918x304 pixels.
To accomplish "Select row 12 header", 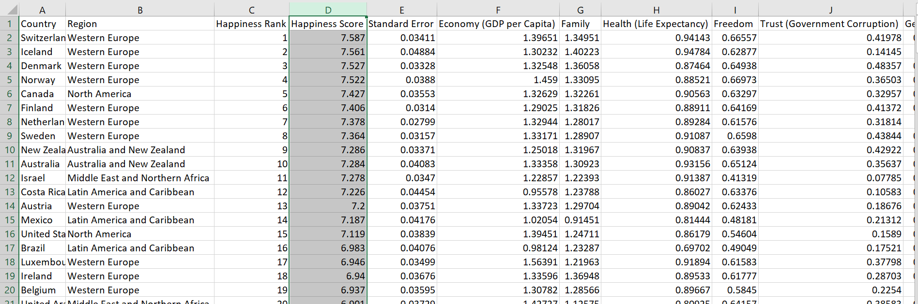I will (x=9, y=178).
